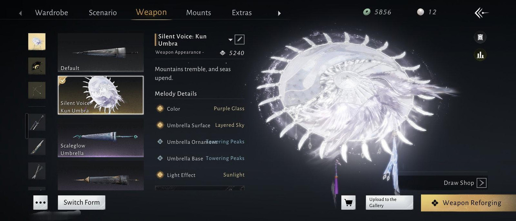Show earlier tabs using the left arrow
The height and width of the screenshot is (221, 516).
tap(20, 13)
